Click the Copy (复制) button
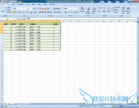The image size is (139, 108). click(8, 10)
